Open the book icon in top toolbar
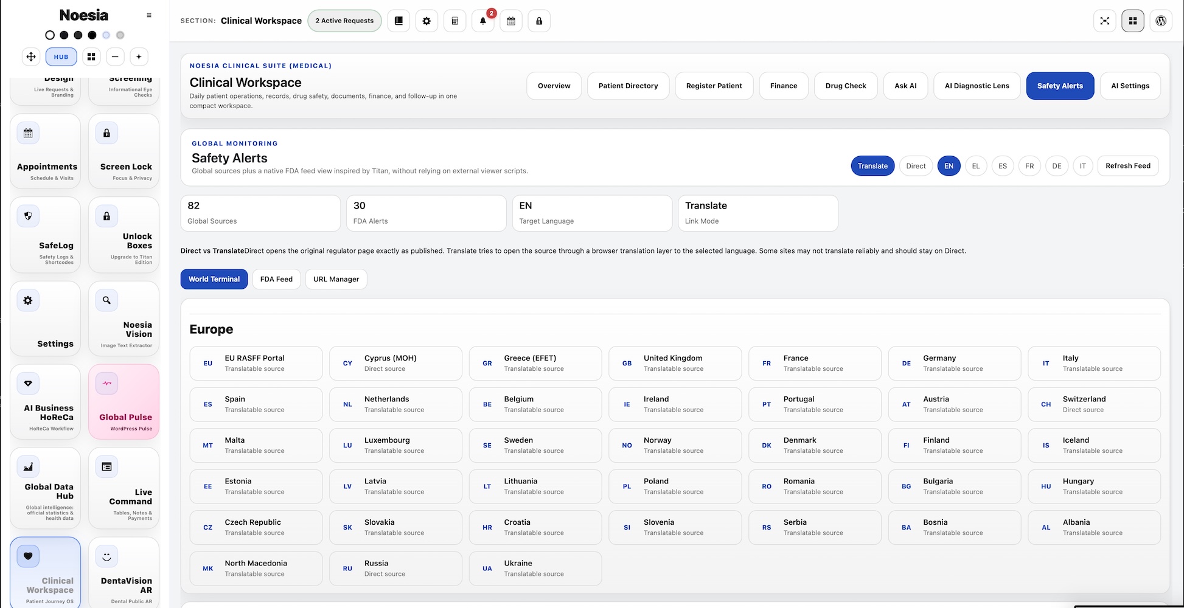Image resolution: width=1184 pixels, height=608 pixels. pyautogui.click(x=399, y=21)
